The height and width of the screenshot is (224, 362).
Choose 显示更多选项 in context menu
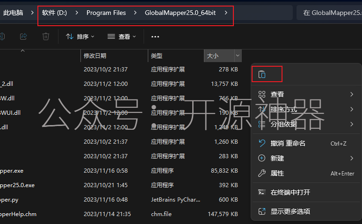click(x=306, y=211)
